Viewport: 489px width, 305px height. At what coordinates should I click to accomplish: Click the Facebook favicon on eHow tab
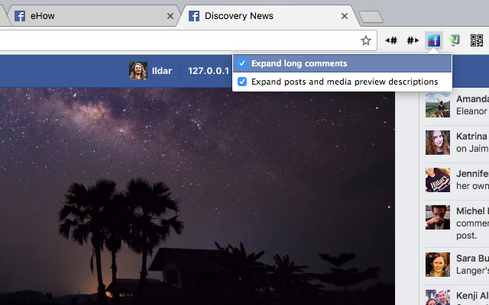coord(20,16)
